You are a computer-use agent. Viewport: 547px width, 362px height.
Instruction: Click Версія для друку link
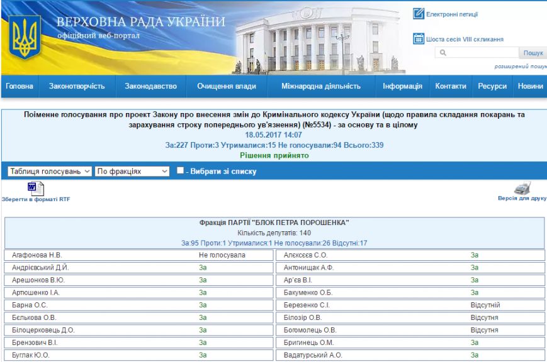tap(522, 198)
